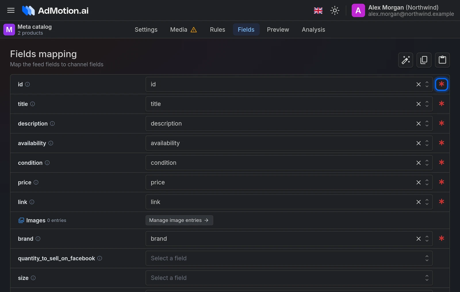Click the AdMotion.ai logo
This screenshot has width=460, height=292.
pyautogui.click(x=55, y=11)
